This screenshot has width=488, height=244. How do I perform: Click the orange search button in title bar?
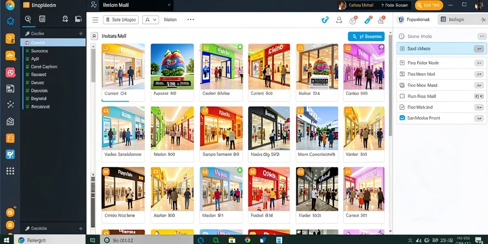pos(429,5)
